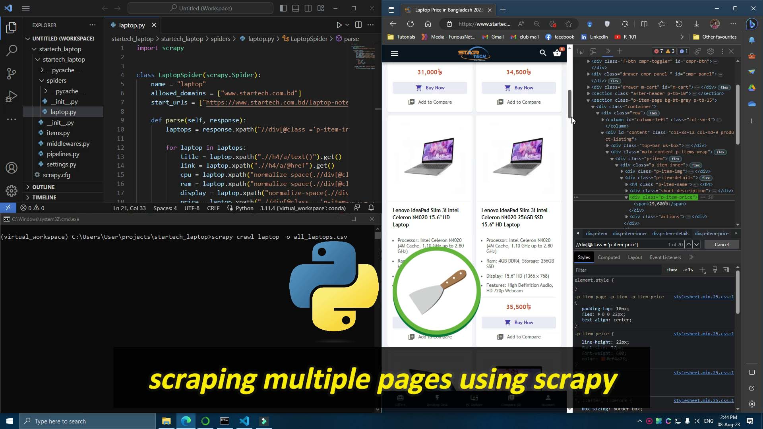Open the VS Code hamburger menu
Screen dimensions: 763x429
click(x=26, y=8)
